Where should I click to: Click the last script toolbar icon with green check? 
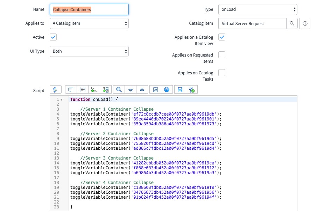(192, 89)
